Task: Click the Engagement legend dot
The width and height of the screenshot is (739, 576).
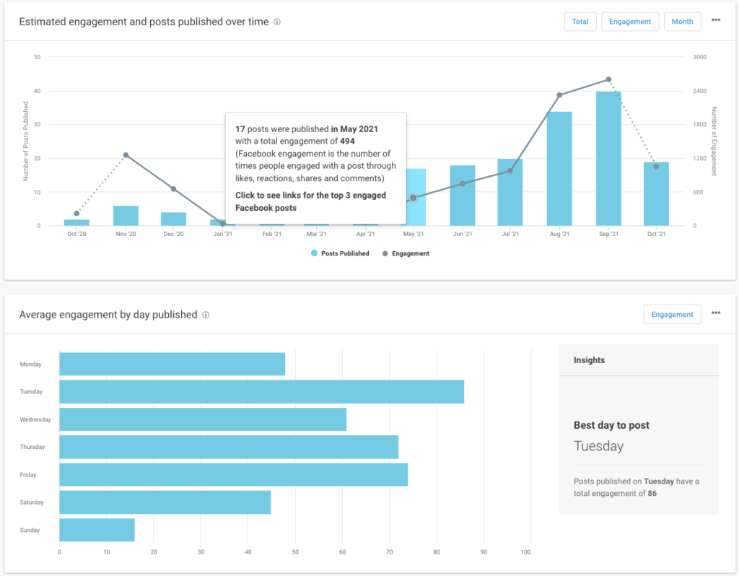Action: point(385,253)
